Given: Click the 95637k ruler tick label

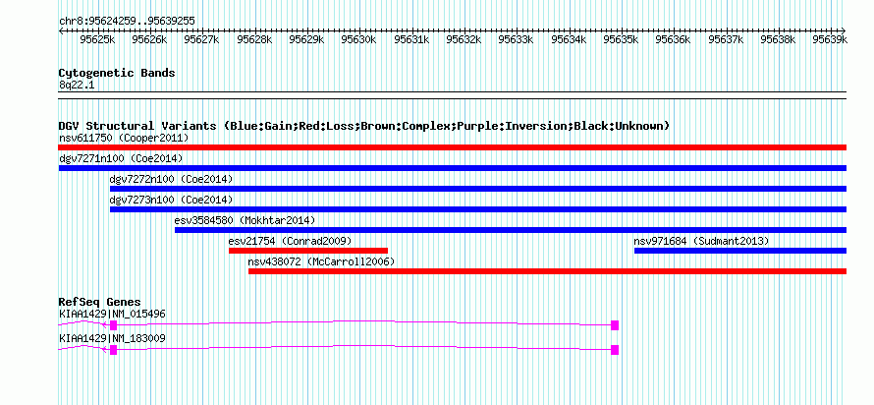Looking at the screenshot, I should click(725, 39).
